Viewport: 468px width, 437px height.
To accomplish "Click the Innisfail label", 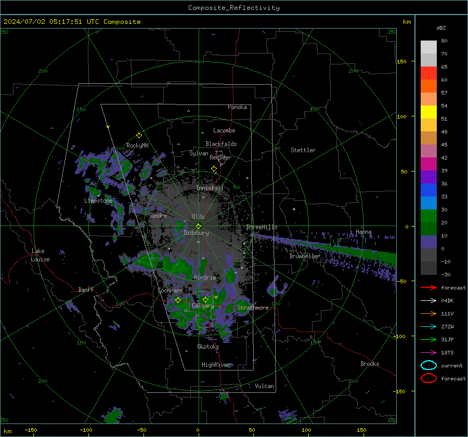I will point(210,188).
